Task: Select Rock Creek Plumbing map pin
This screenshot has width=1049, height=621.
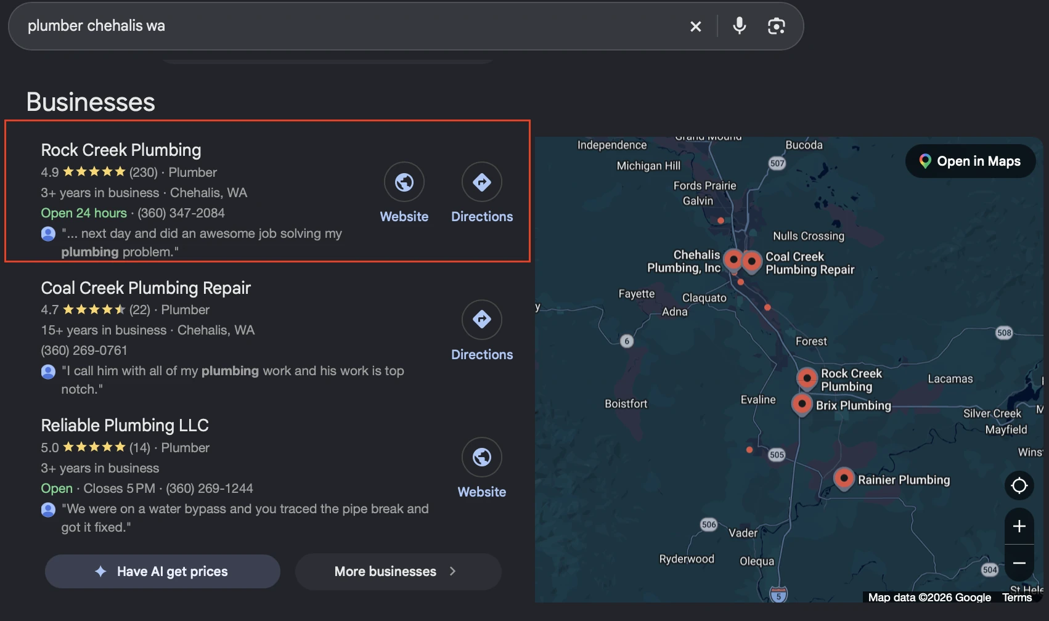Action: tap(807, 378)
